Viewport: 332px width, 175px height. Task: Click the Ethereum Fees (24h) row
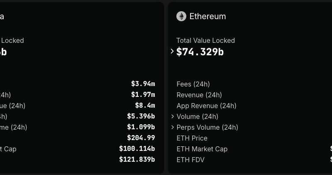point(193,84)
